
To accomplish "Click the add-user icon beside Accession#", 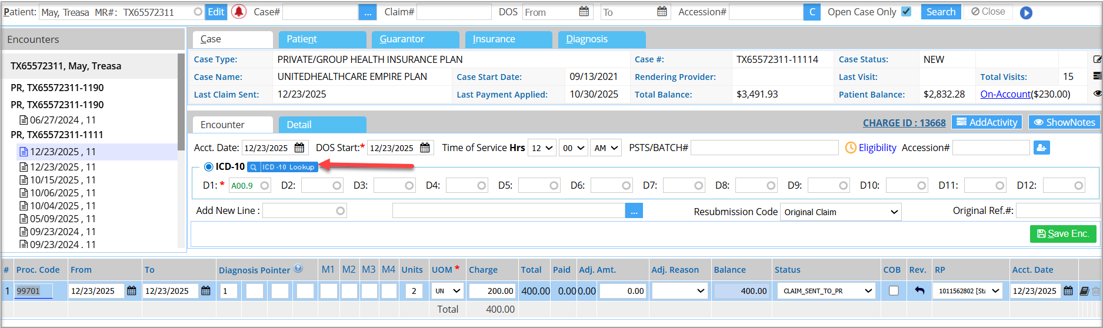I will coord(1041,148).
